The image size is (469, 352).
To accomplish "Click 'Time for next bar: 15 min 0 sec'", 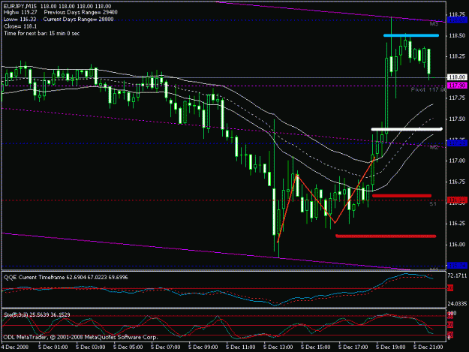I will pyautogui.click(x=41, y=34).
